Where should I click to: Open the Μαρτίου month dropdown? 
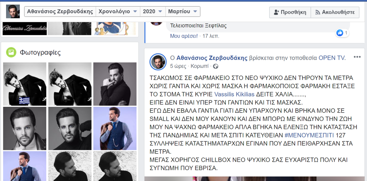[183, 12]
